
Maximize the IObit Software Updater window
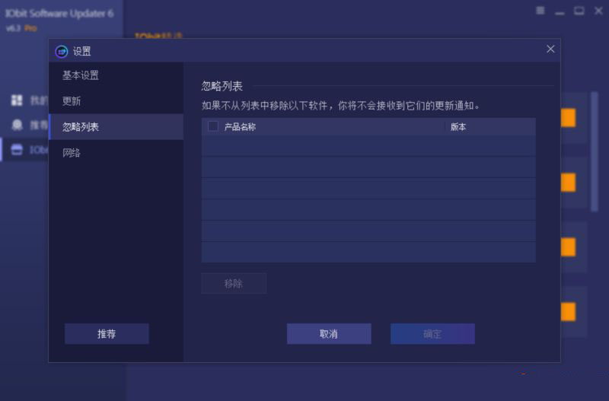[x=579, y=11]
